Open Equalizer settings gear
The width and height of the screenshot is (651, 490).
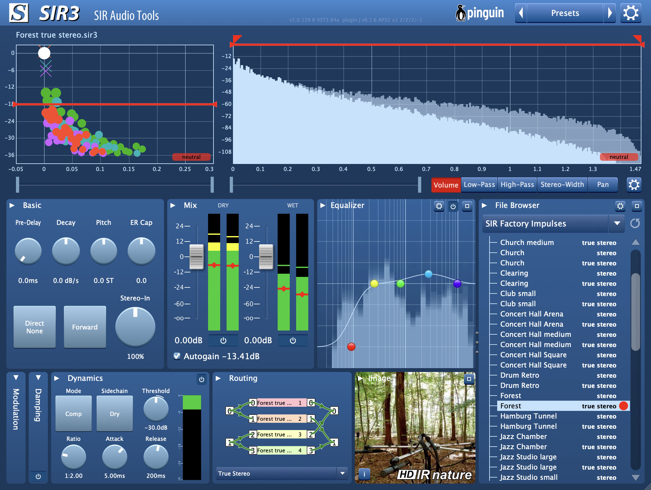pyautogui.click(x=439, y=206)
